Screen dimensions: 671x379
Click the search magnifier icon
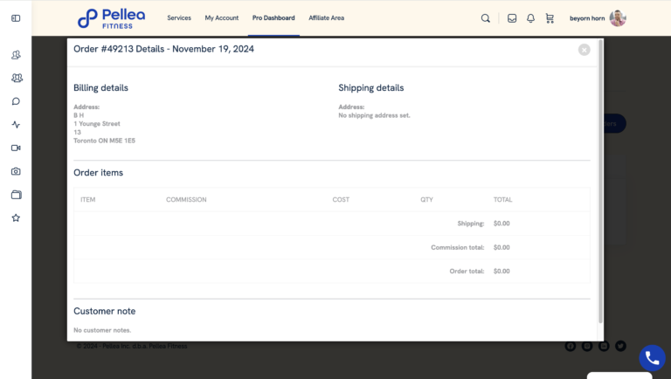[x=485, y=18]
